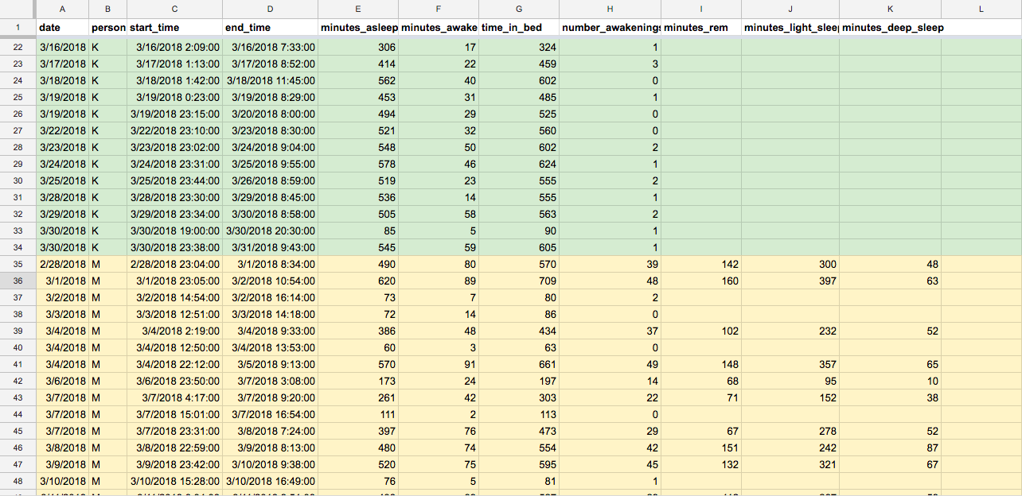The height and width of the screenshot is (496, 1022).
Task: Select minutes awake value 46
Action: 439,164
